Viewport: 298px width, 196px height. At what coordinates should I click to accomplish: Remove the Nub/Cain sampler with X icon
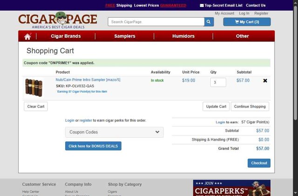[x=265, y=81]
